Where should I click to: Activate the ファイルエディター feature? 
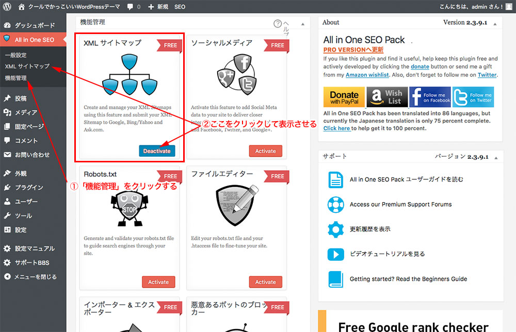(266, 282)
